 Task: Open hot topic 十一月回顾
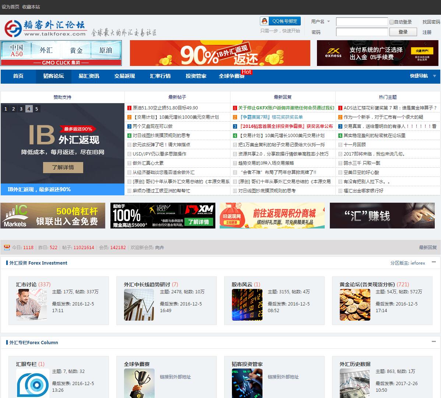354,145
